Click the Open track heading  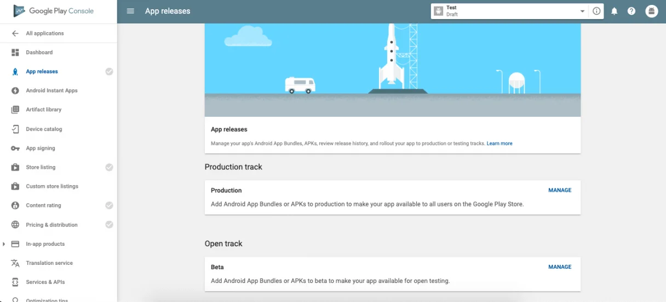click(223, 244)
